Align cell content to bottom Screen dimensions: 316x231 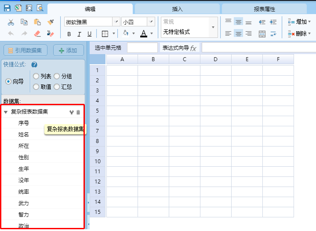click(248, 22)
